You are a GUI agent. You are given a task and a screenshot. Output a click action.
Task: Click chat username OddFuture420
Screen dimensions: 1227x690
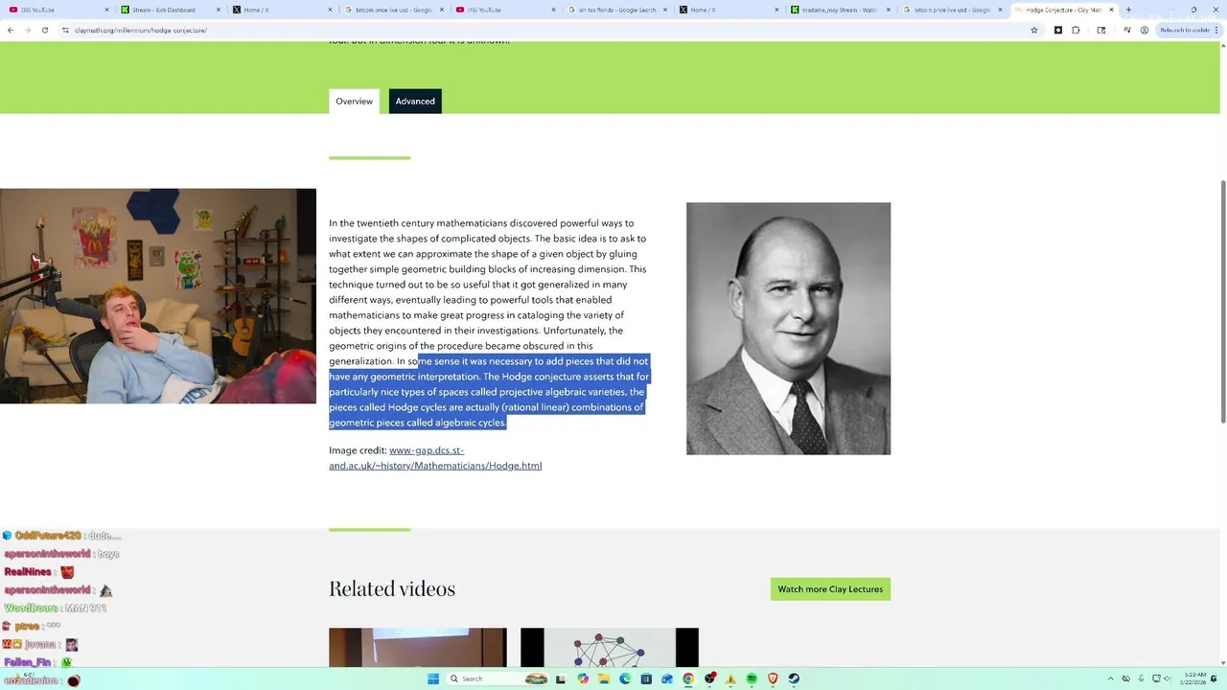click(x=48, y=536)
